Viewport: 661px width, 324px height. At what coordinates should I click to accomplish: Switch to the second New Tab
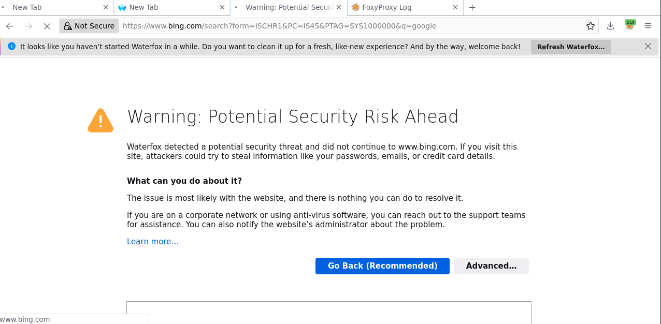click(166, 7)
